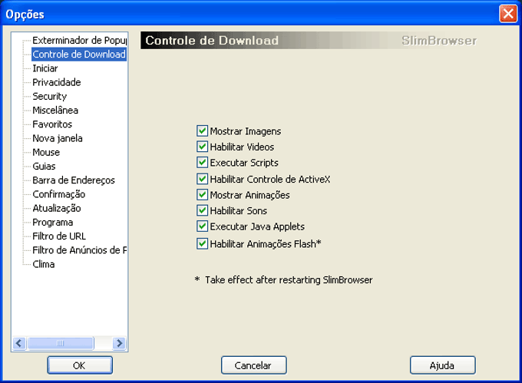
Task: Disable the Habilitar Sons checkbox
Action: (203, 211)
